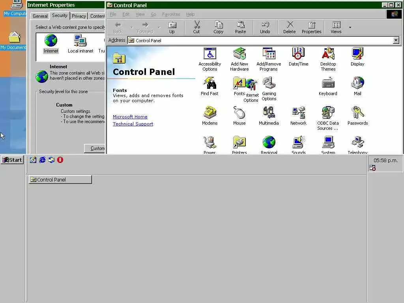Open the Sounds applet

298,145
